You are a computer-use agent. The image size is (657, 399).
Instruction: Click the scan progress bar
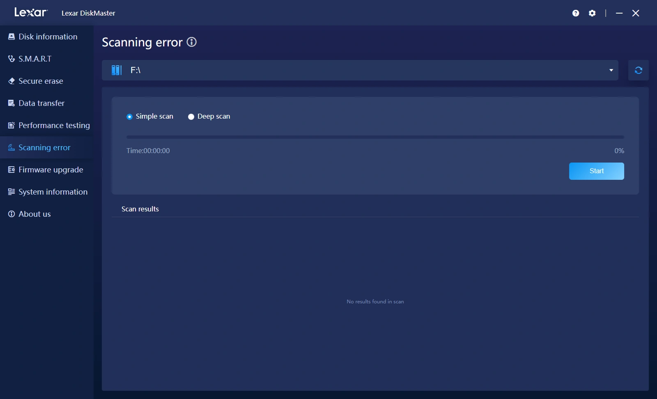375,137
